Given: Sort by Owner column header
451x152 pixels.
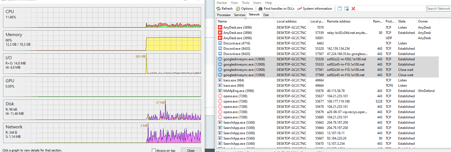Looking at the screenshot, I should [x=428, y=21].
